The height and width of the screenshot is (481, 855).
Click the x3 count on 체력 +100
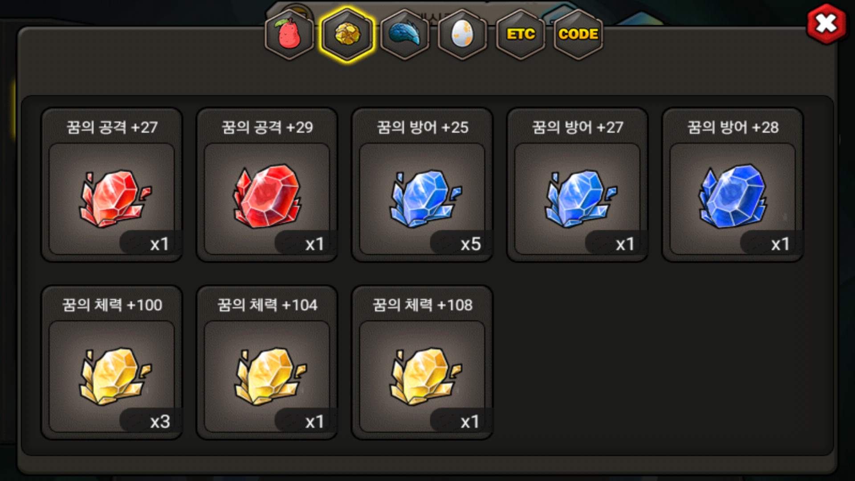pyautogui.click(x=160, y=422)
